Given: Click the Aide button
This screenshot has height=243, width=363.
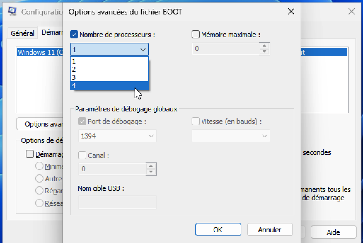Looking at the screenshot, I should pos(333,232).
